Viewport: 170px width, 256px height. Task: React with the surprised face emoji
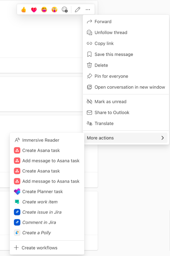coord(54,10)
